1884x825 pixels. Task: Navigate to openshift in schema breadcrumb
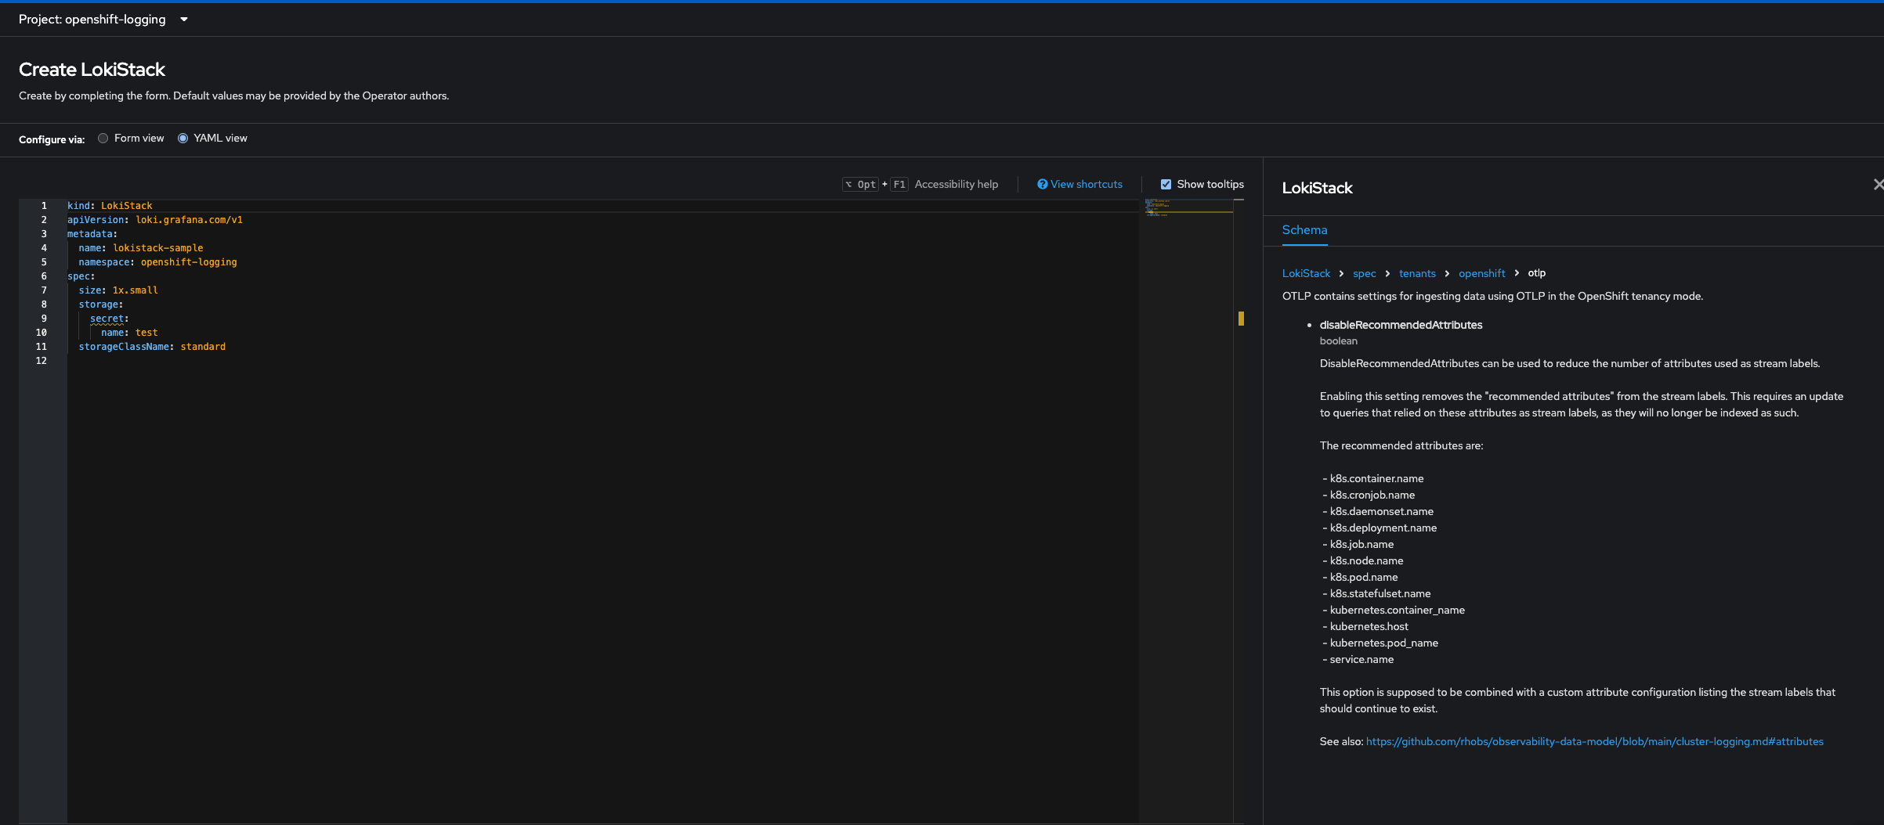[x=1481, y=273]
